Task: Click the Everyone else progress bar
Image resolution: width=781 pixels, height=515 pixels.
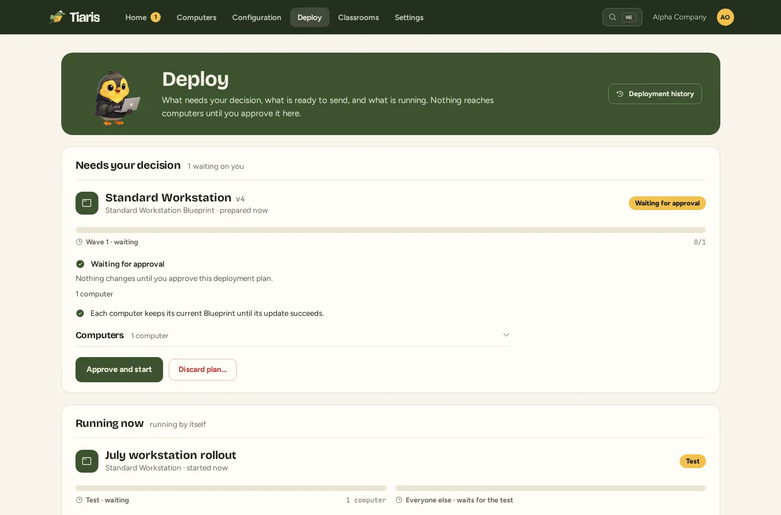Action: pyautogui.click(x=550, y=488)
